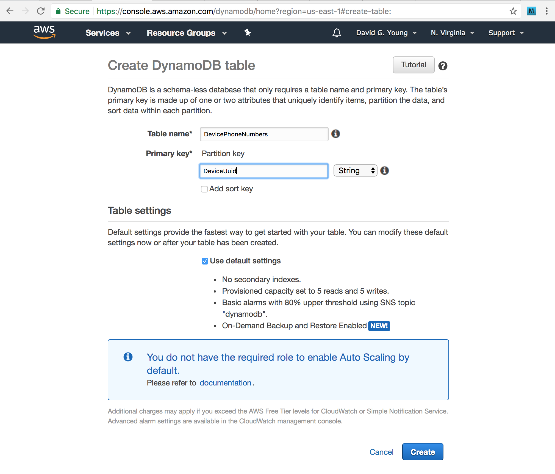
Task: Expand the N. Virginia region dropdown
Action: tap(452, 33)
